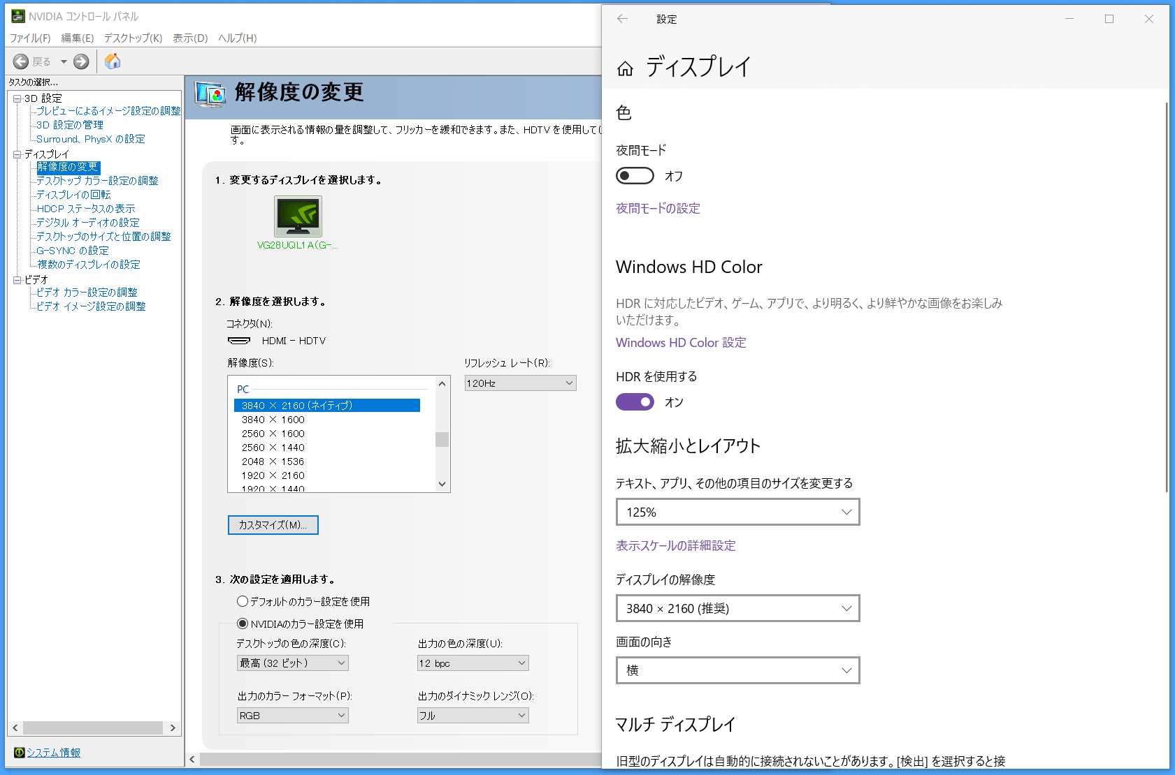Screen dimensions: 1175x775
Task: Turn off the HDR を使用する switch
Action: (635, 402)
